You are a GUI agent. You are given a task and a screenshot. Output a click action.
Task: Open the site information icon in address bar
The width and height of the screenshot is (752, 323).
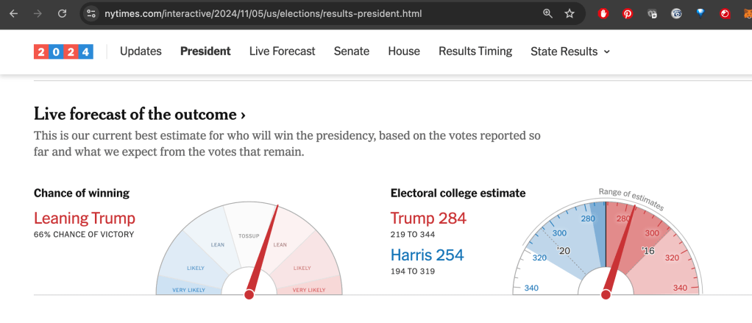tap(91, 13)
